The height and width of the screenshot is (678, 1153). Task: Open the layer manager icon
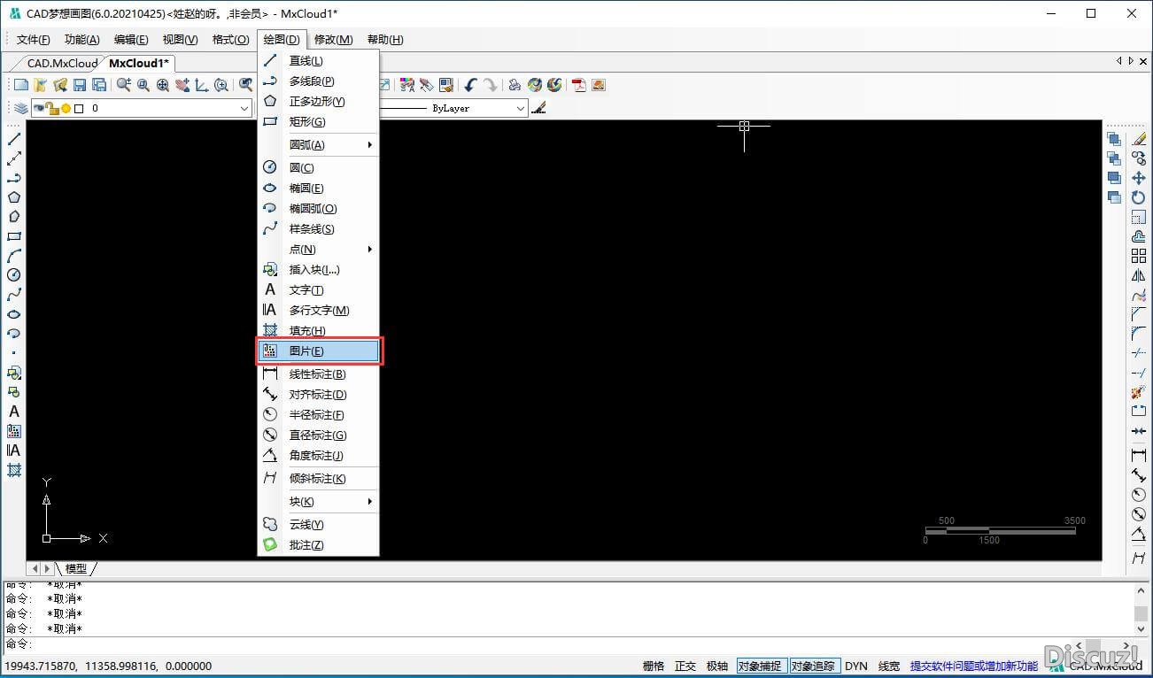tap(21, 108)
